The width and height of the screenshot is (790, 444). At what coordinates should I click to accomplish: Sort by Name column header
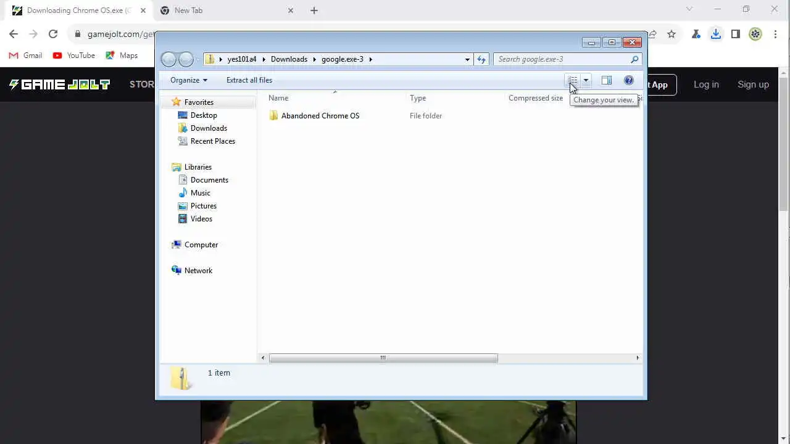point(278,98)
